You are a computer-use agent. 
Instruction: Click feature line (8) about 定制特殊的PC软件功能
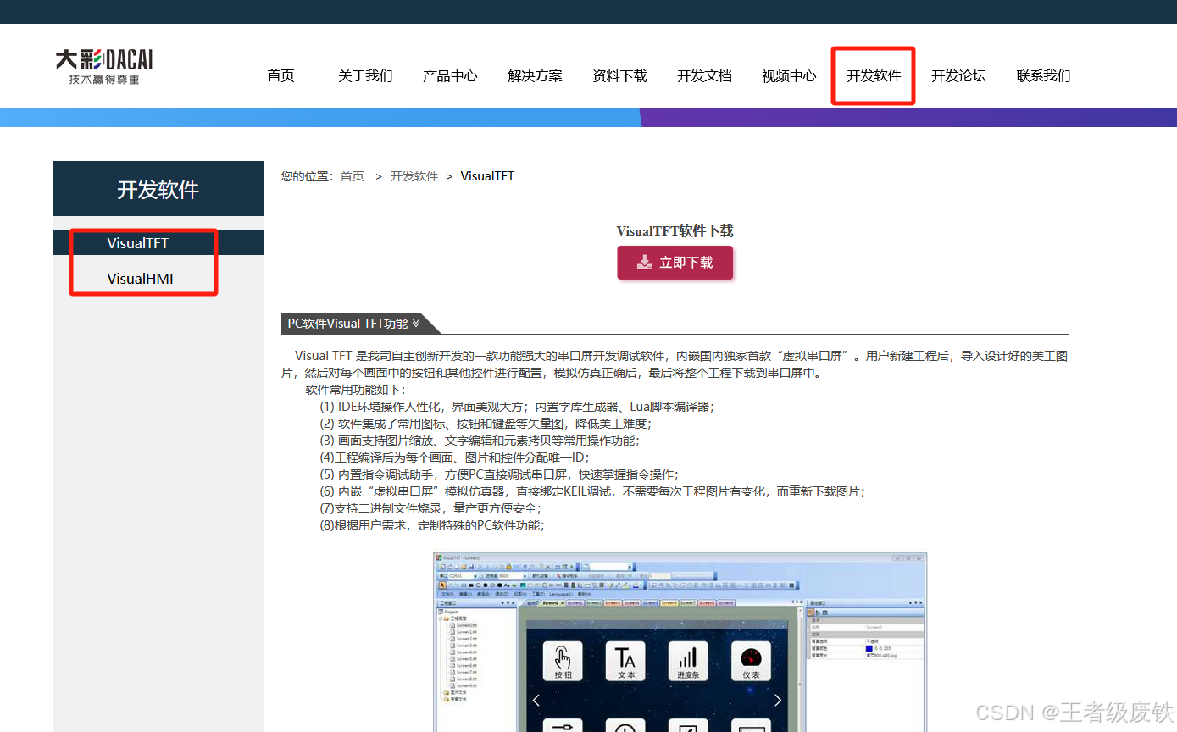click(432, 525)
